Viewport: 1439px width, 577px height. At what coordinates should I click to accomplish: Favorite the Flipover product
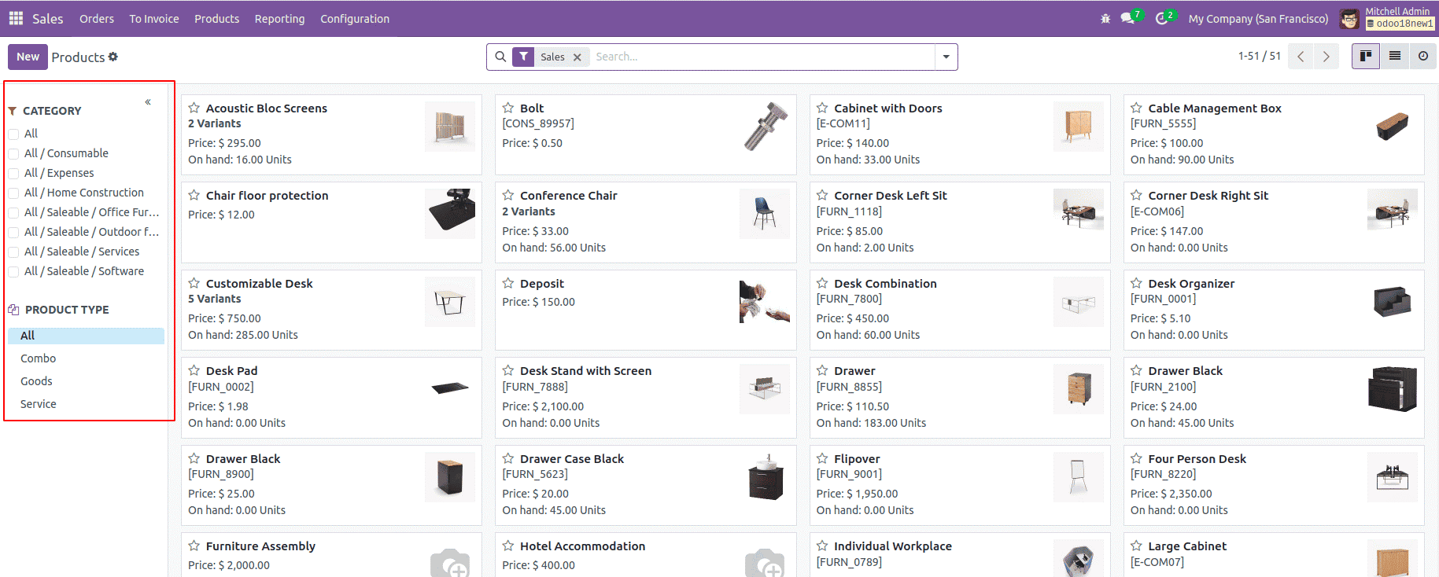(x=822, y=458)
